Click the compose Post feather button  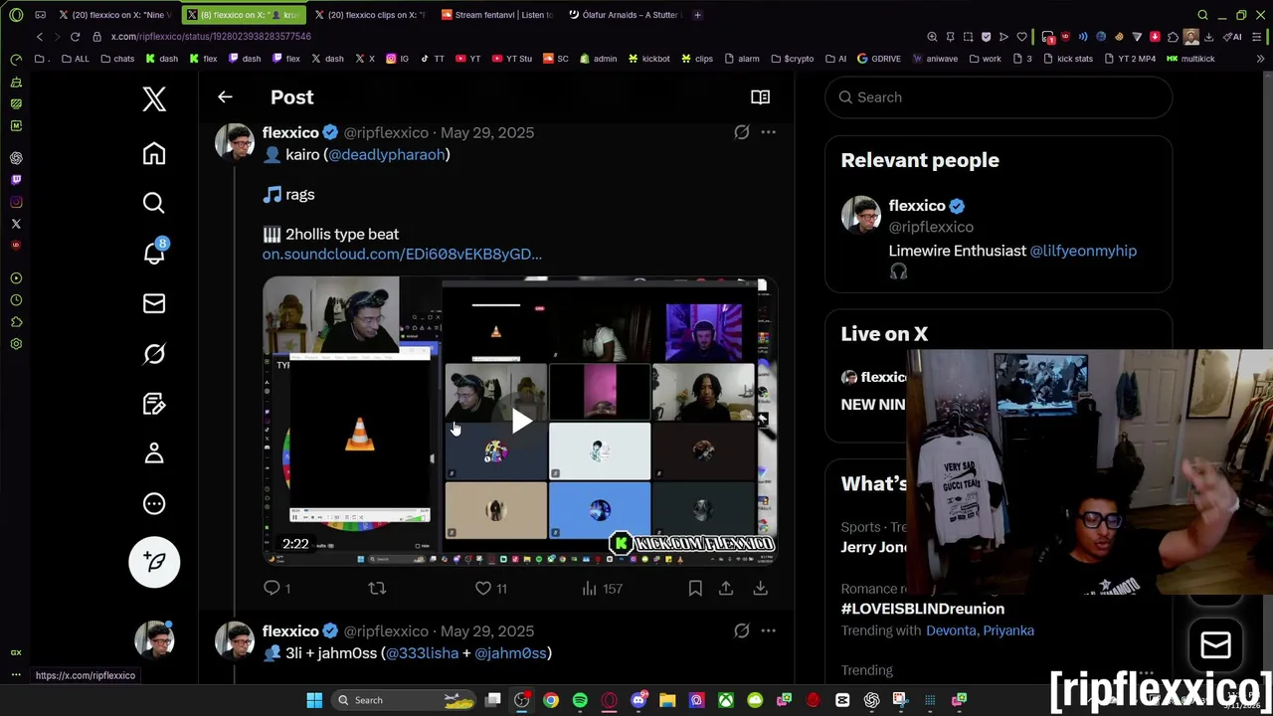pyautogui.click(x=154, y=562)
